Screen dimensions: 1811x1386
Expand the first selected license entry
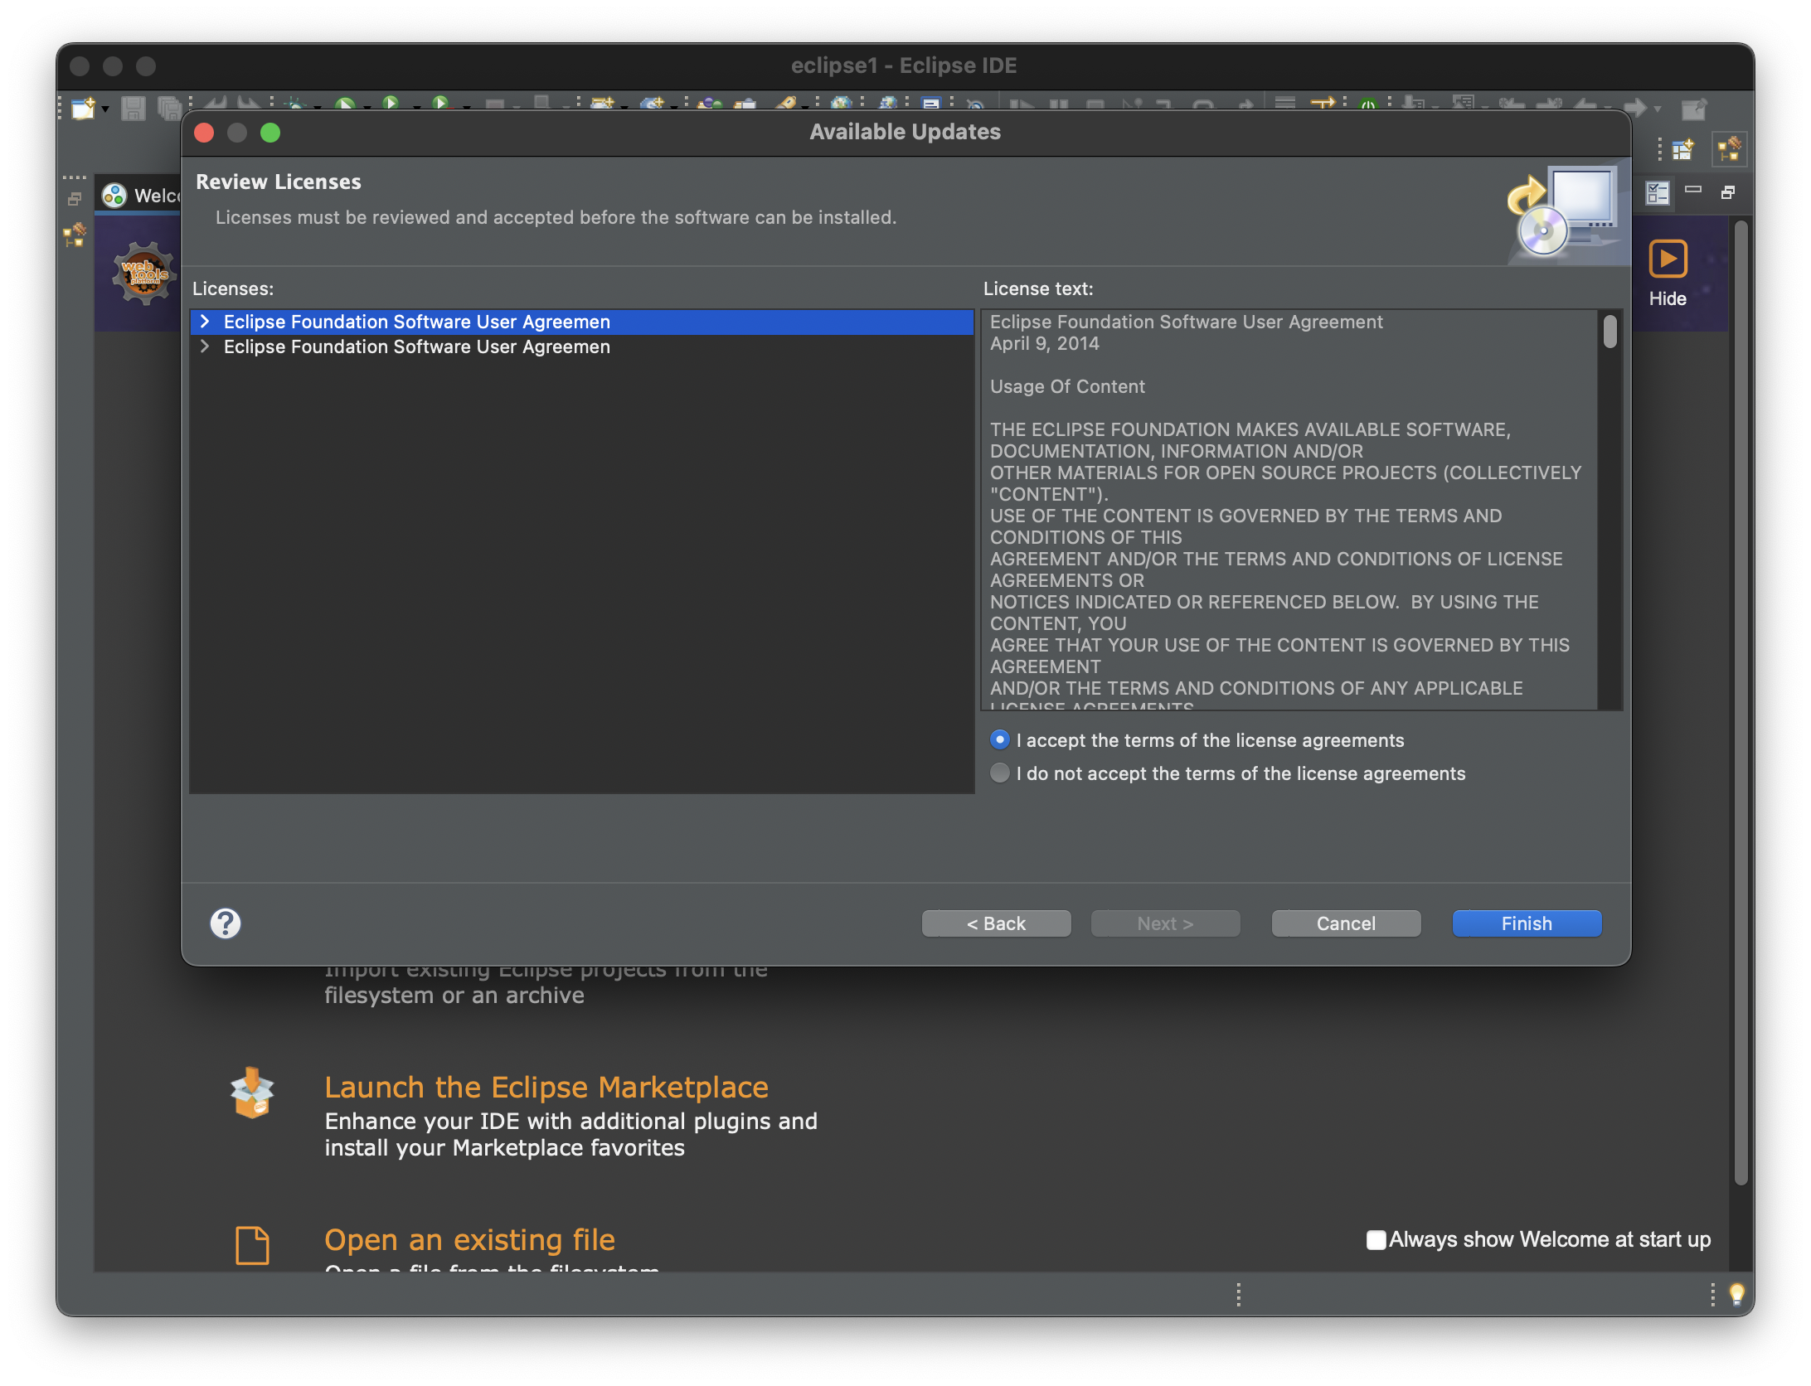point(205,322)
